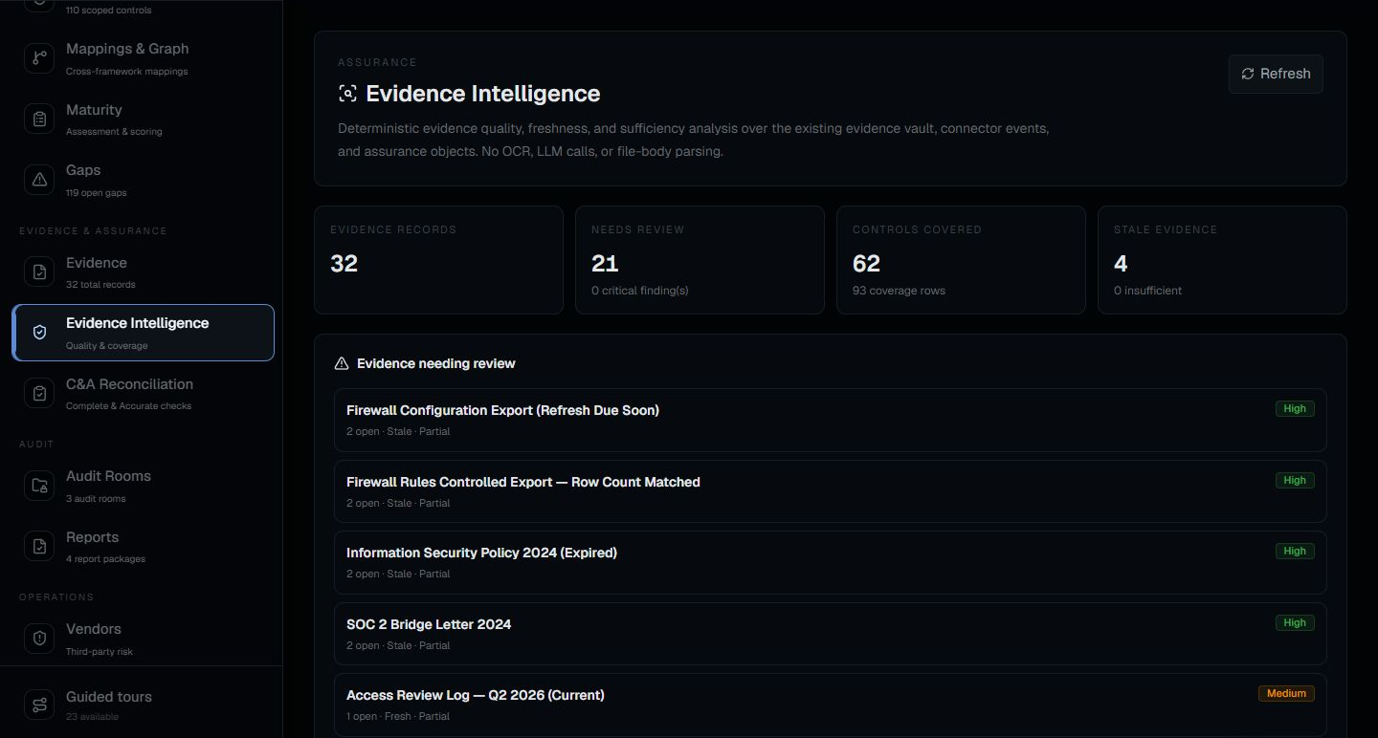This screenshot has height=738, width=1378.
Task: Click the refresh arrows icon in Refresh button
Action: point(1248,74)
